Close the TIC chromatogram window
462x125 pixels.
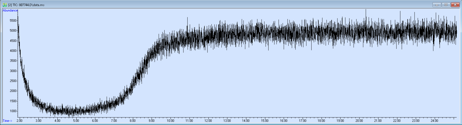(x=455, y=5)
